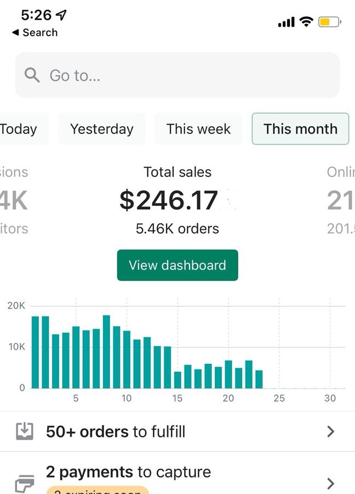Expand the orders to fulfill chevron
Image resolution: width=355 pixels, height=494 pixels.
[x=330, y=431]
